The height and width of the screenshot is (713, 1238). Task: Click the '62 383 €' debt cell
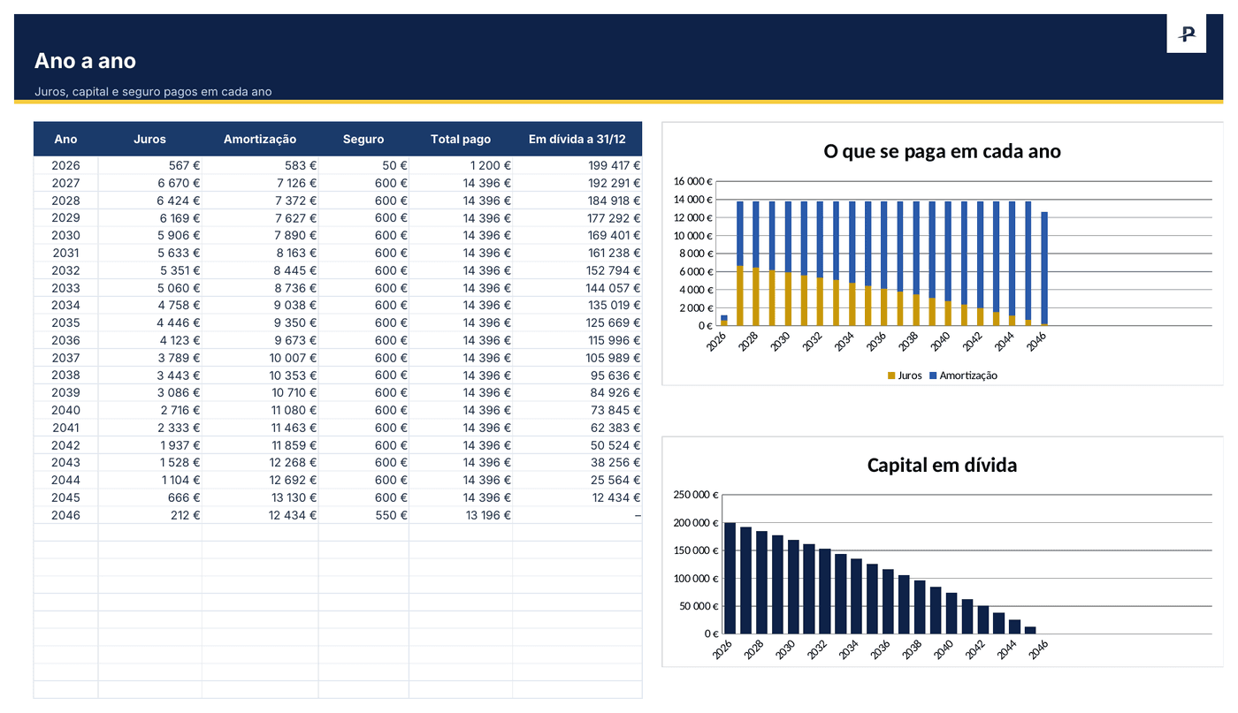coord(577,428)
